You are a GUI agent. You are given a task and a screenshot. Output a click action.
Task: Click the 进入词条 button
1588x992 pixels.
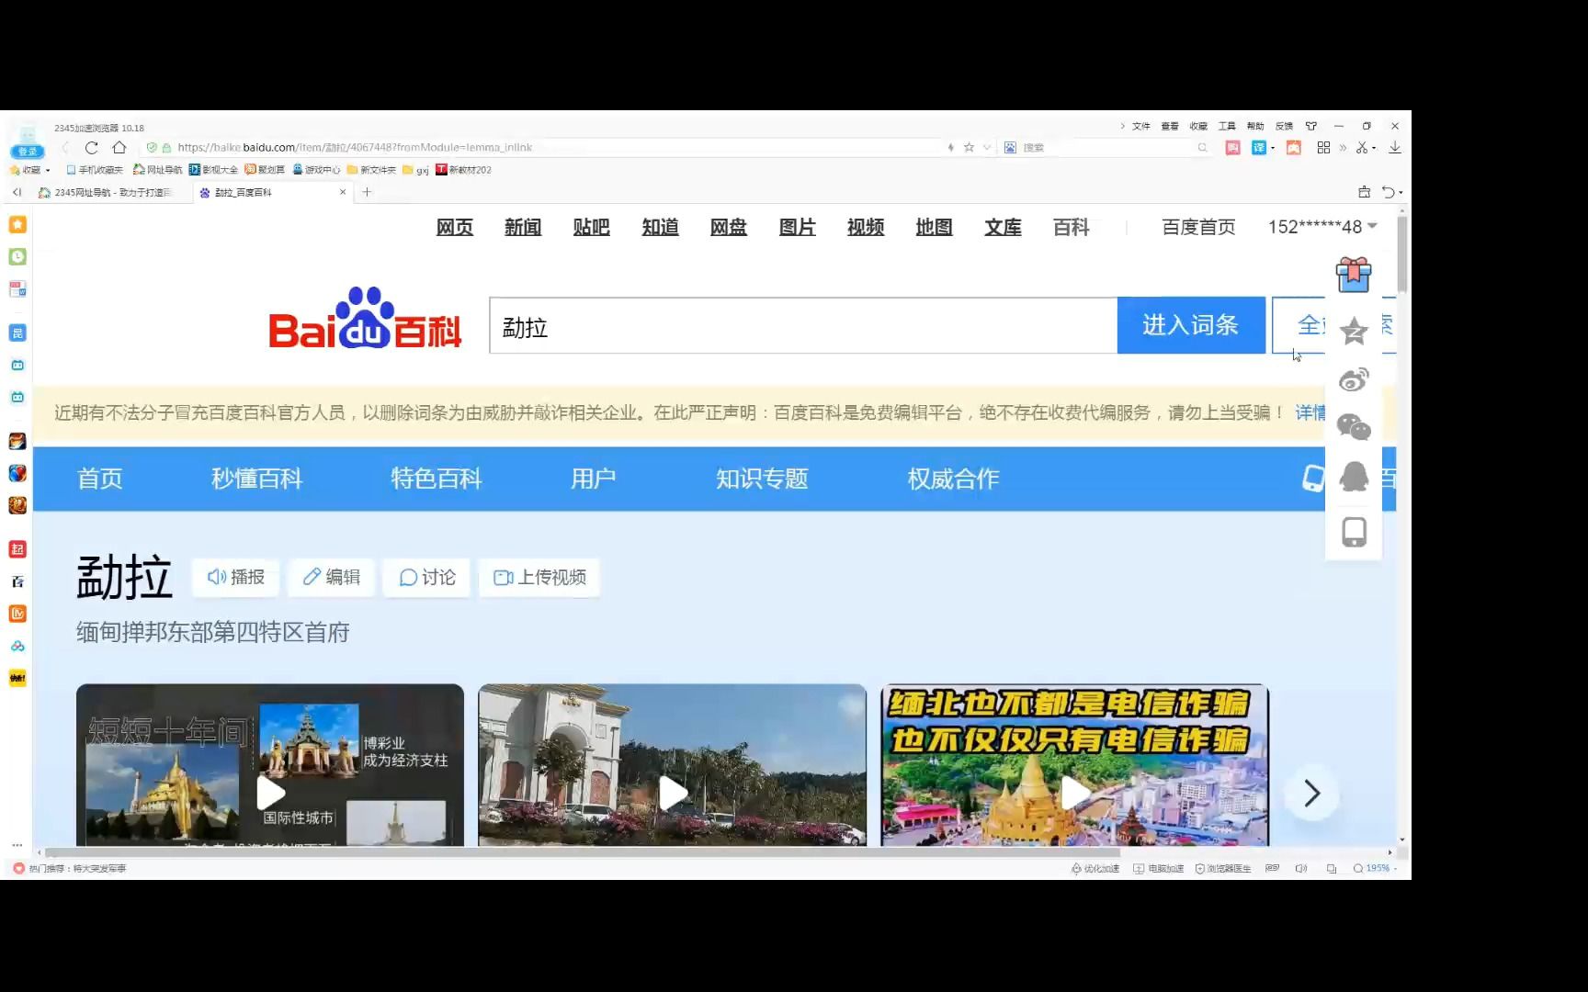point(1191,325)
